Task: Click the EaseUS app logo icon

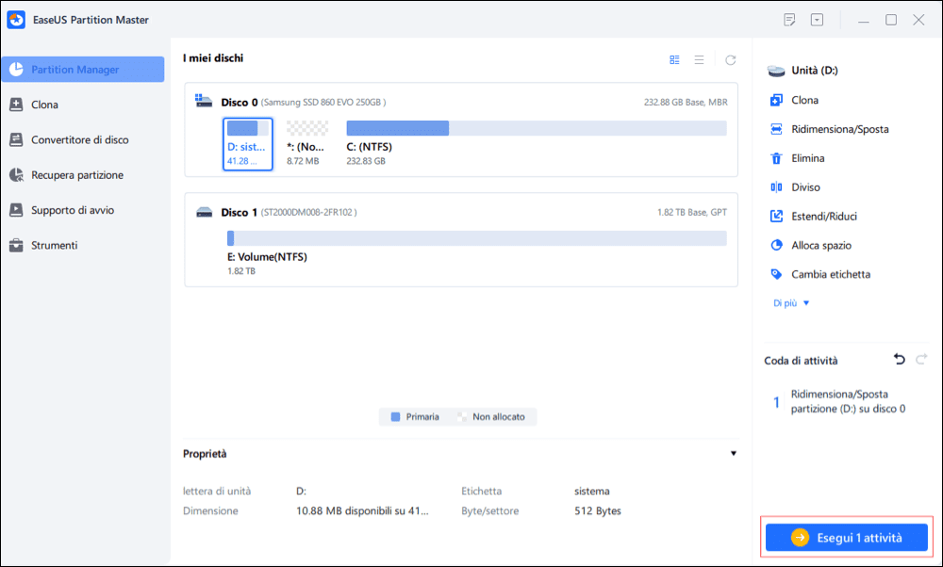Action: click(16, 20)
